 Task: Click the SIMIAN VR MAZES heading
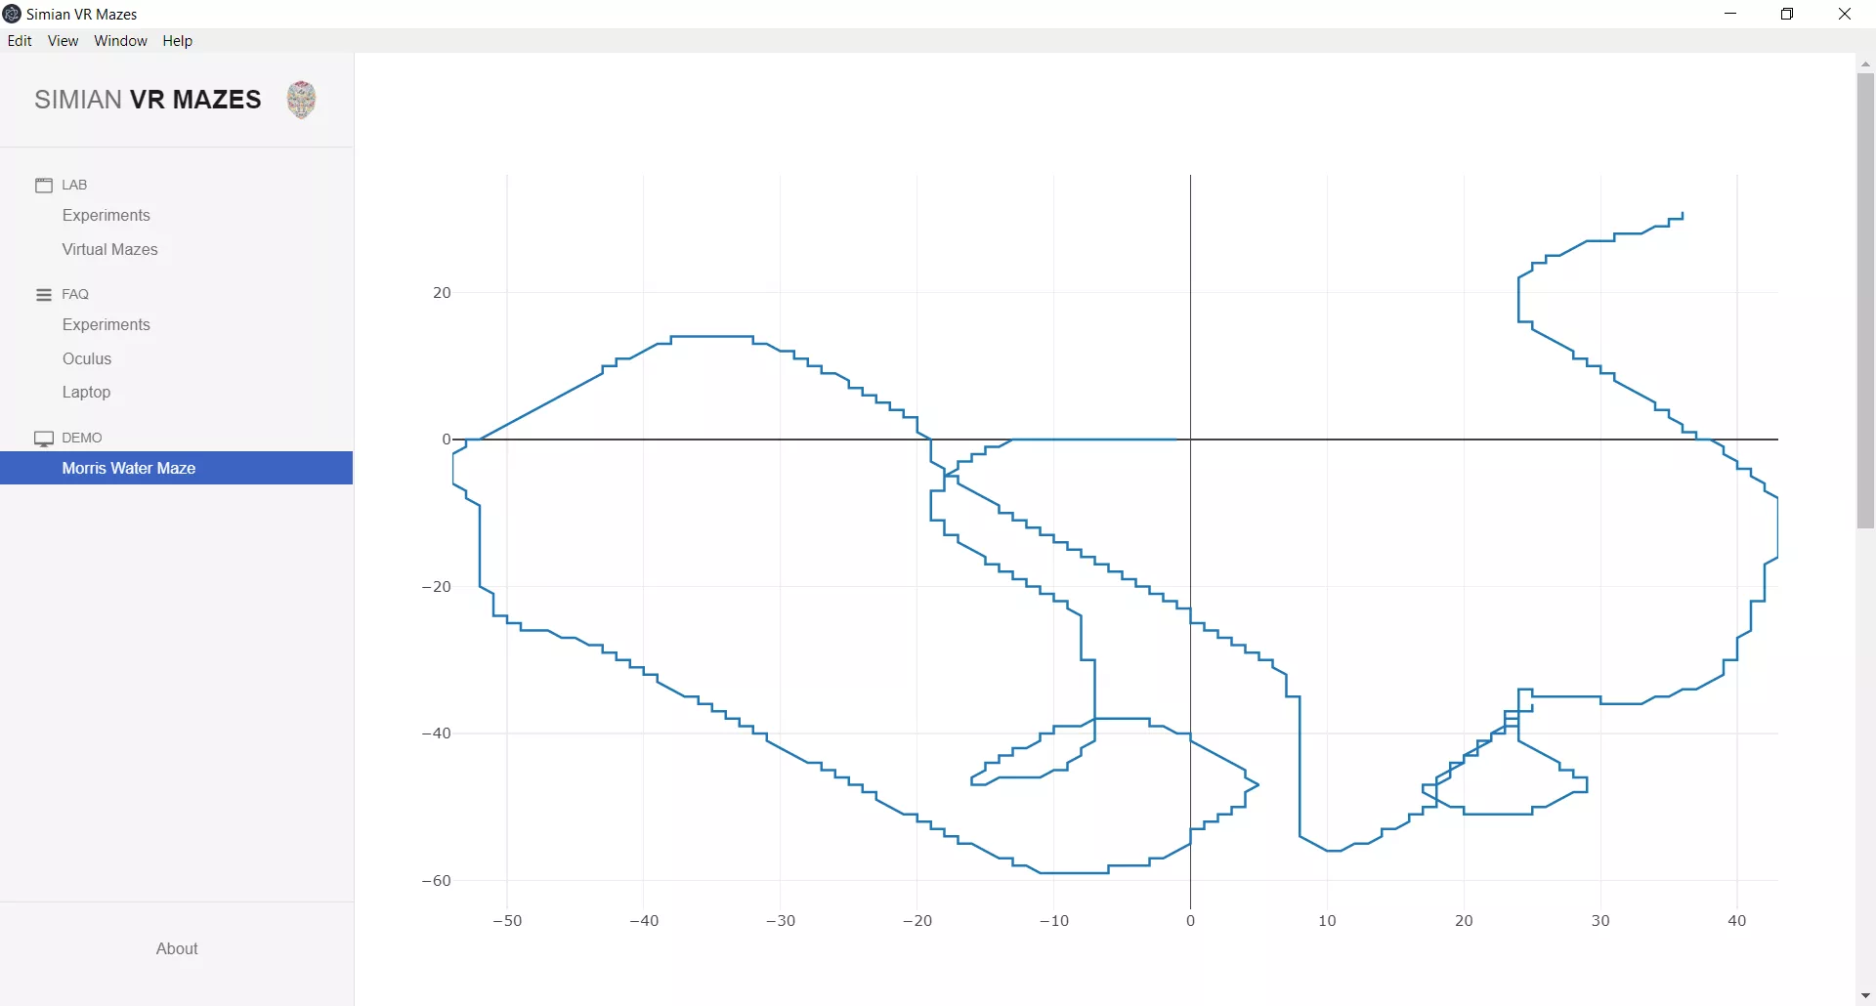click(148, 100)
